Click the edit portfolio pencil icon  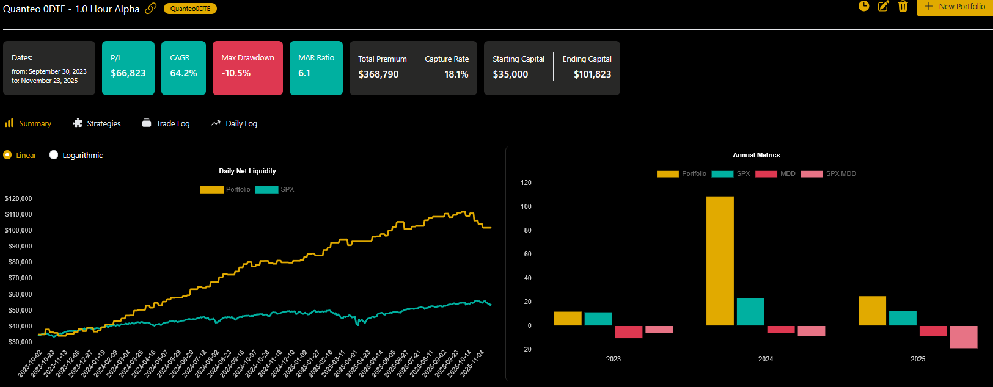[x=883, y=6]
